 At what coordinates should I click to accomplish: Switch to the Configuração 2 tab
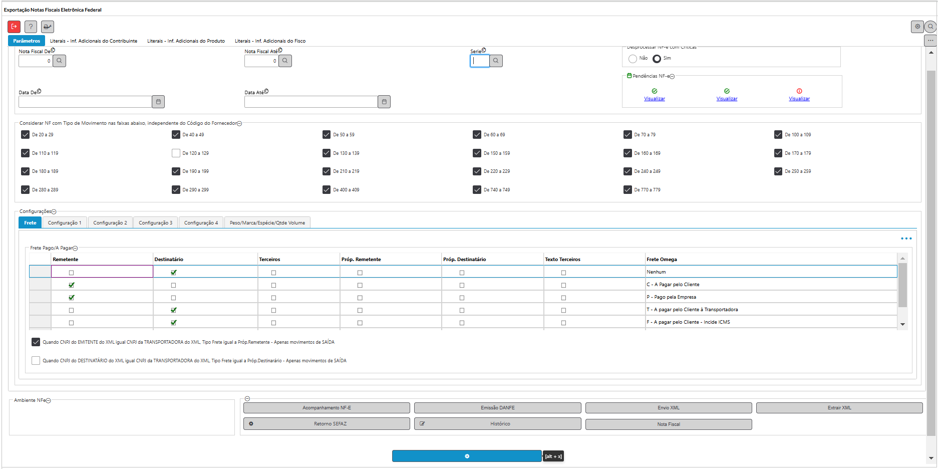click(110, 223)
